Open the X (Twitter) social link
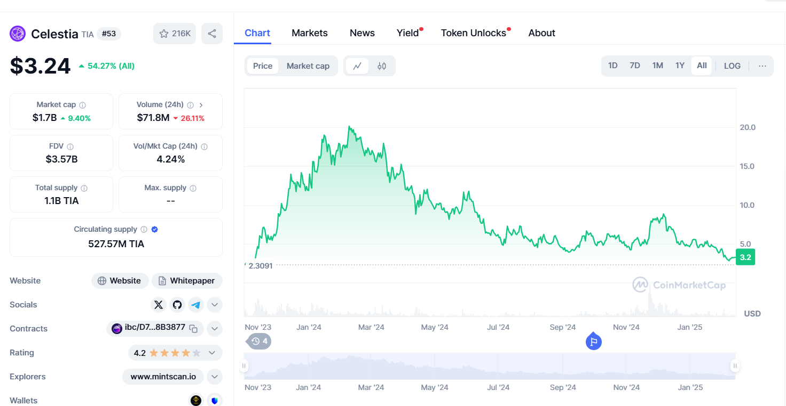 pyautogui.click(x=159, y=305)
